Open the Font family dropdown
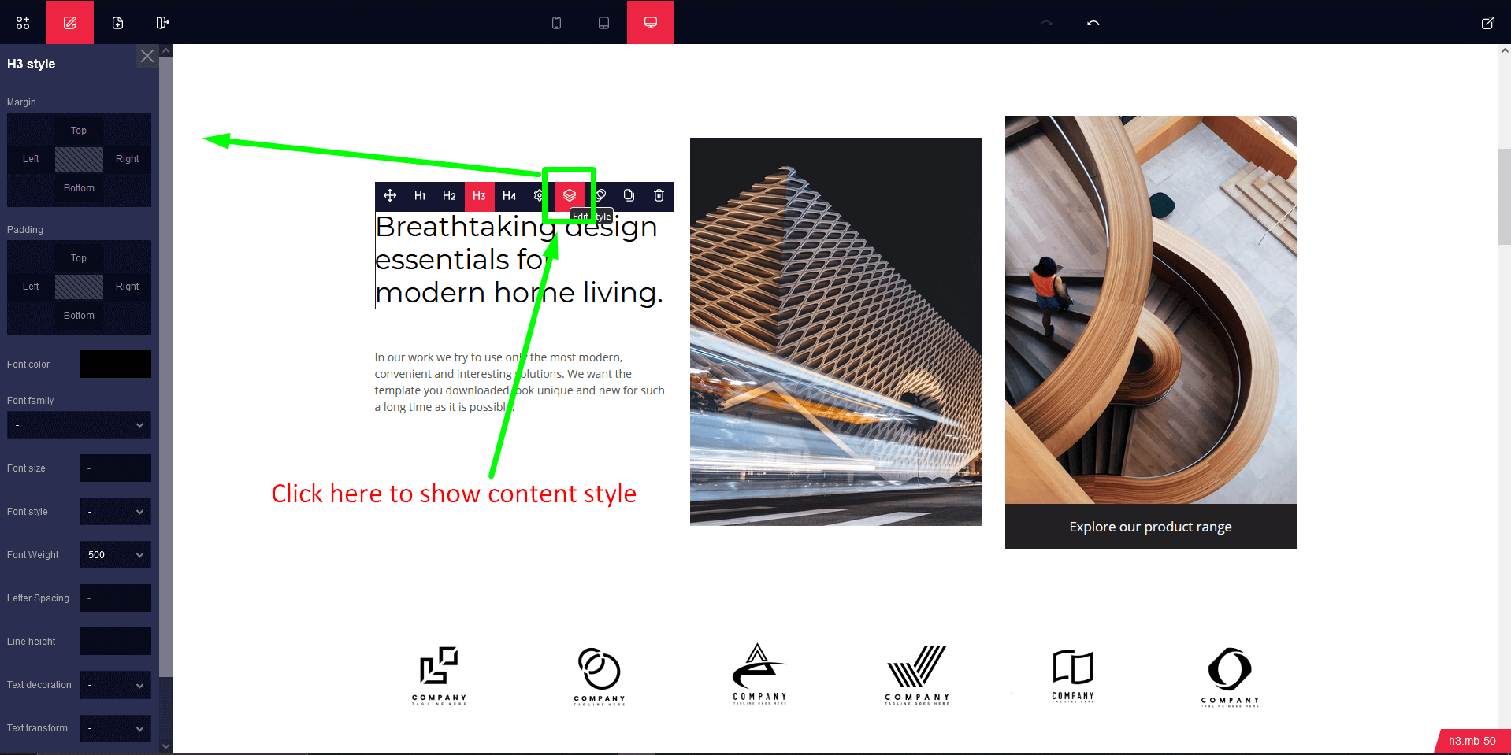 coord(79,425)
